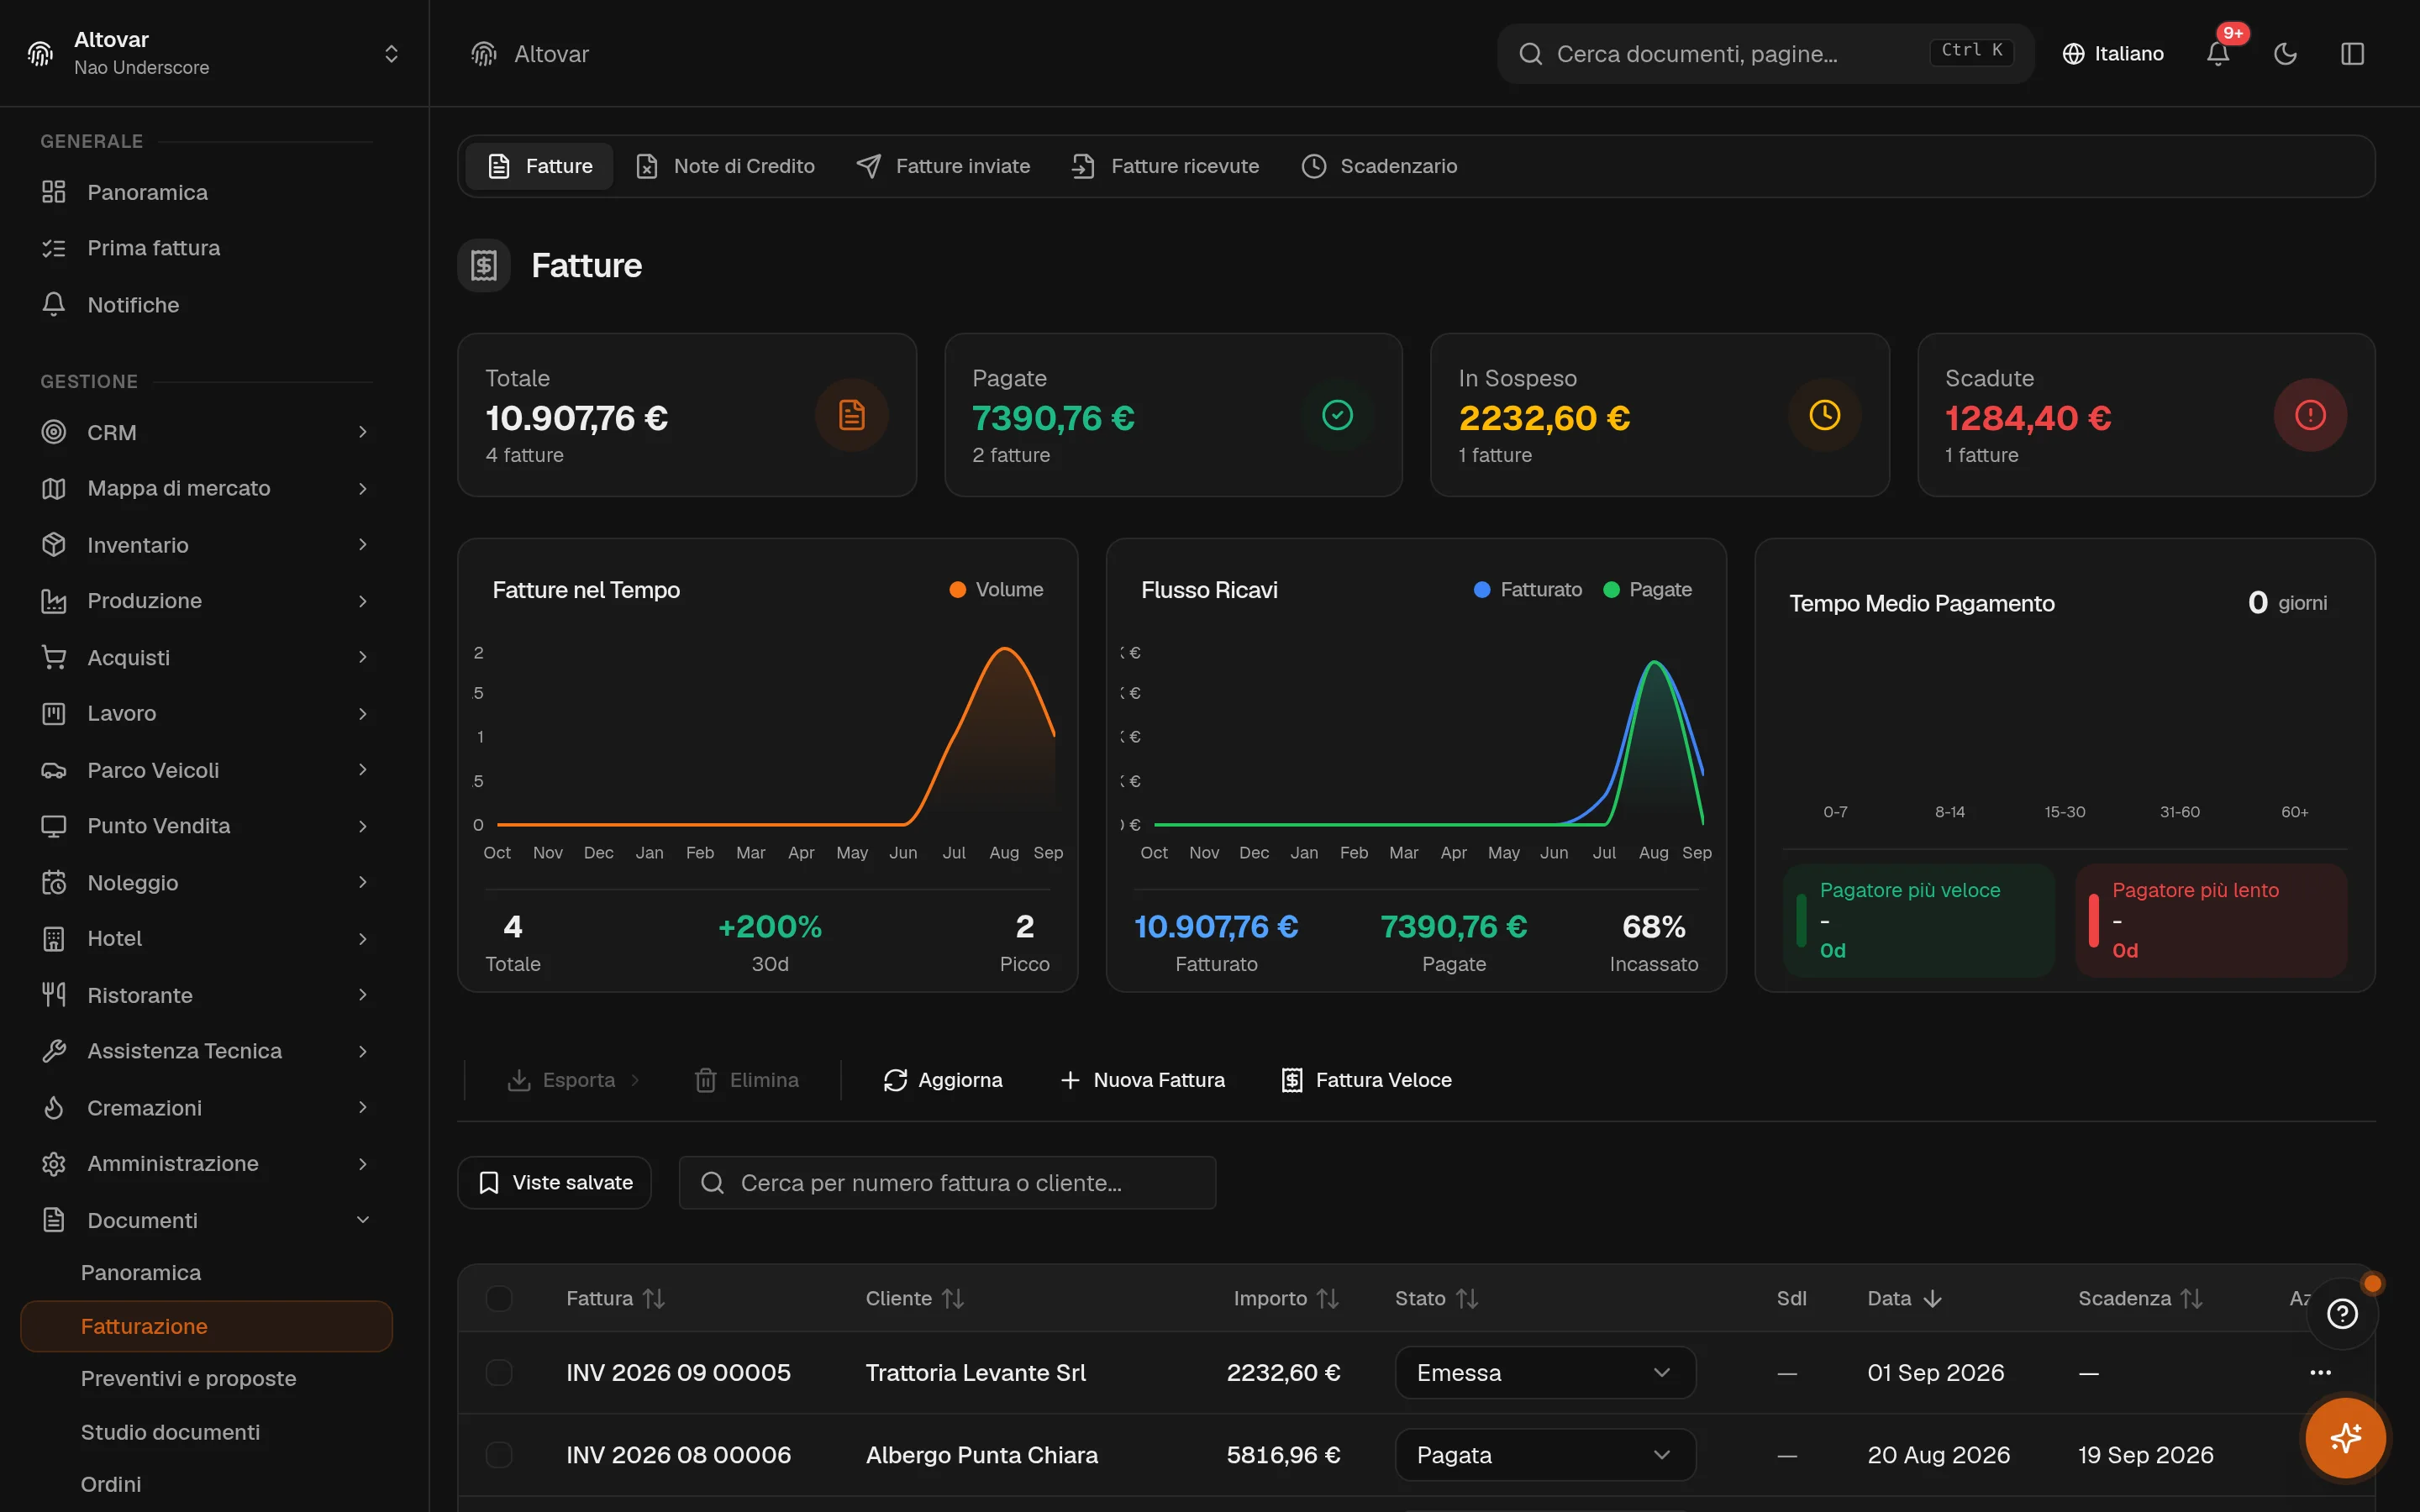Click the orange document icon in Totale card

pyautogui.click(x=851, y=415)
